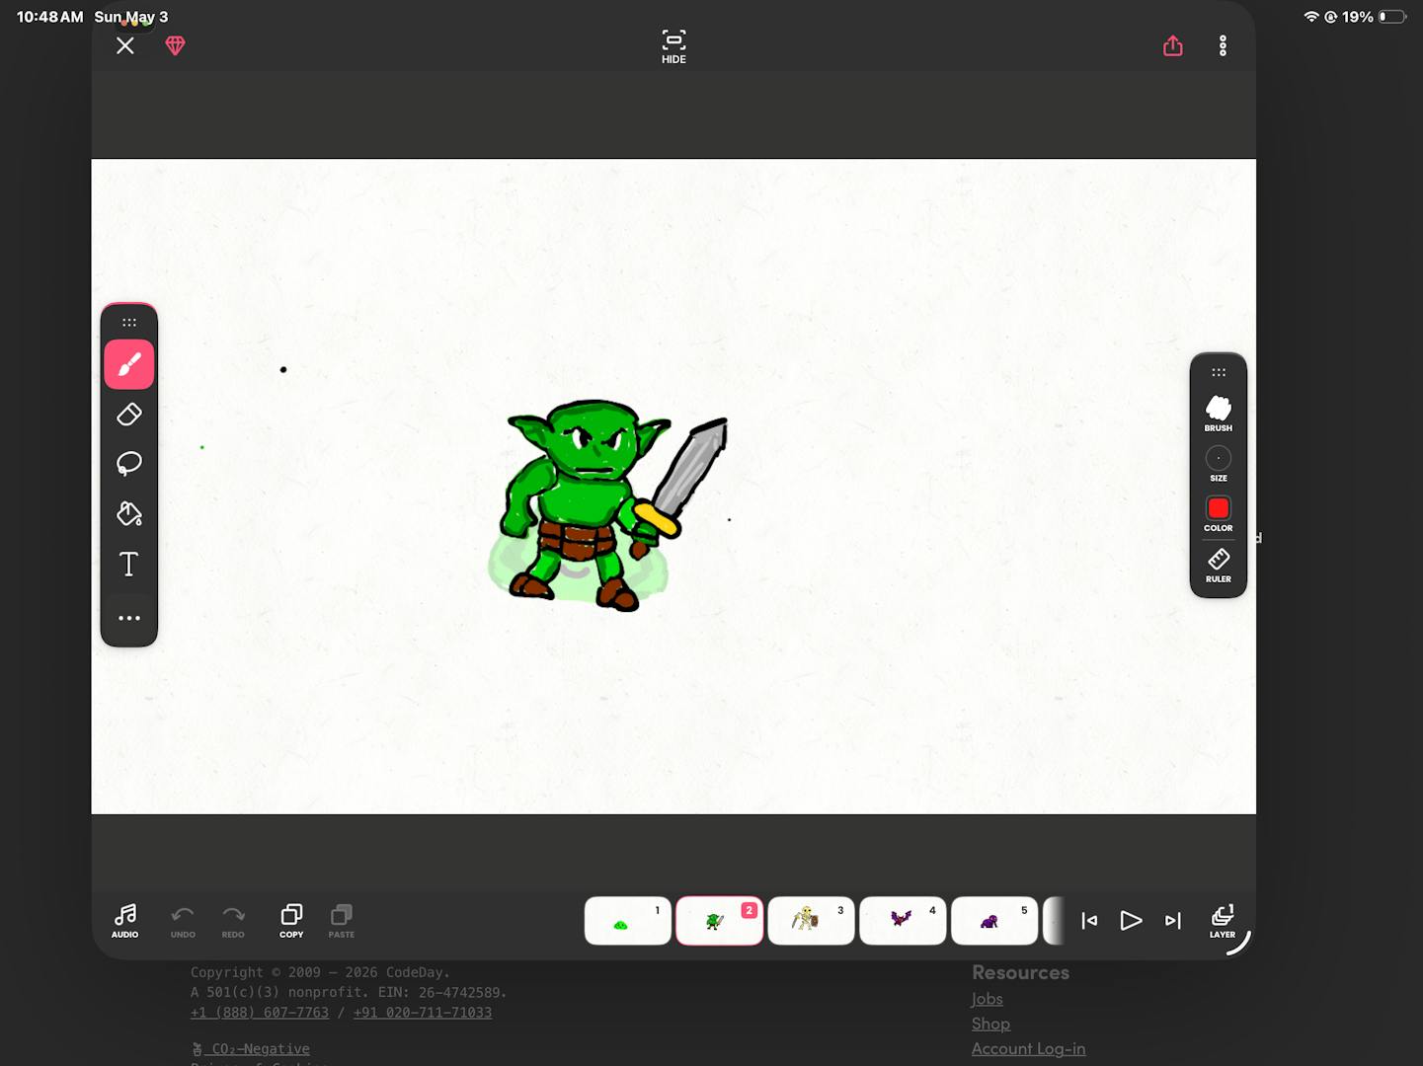Choose the Lasso selection tool
This screenshot has width=1423, height=1066.
click(129, 464)
